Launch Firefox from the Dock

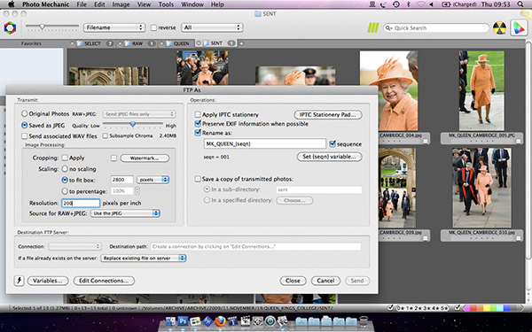pyautogui.click(x=220, y=320)
